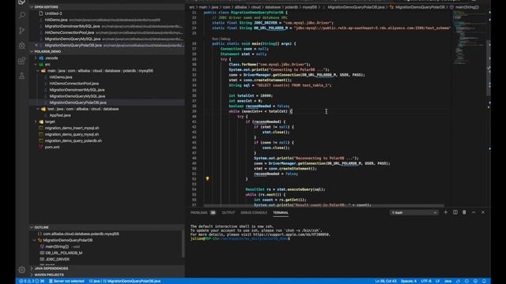Click the .vscode folder icon
This screenshot has width=506, height=284.
coord(41,58)
